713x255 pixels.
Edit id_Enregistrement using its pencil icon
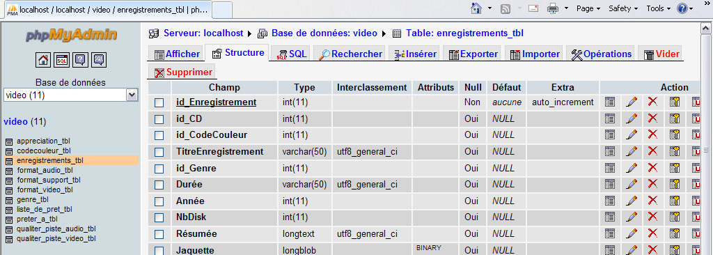point(631,102)
